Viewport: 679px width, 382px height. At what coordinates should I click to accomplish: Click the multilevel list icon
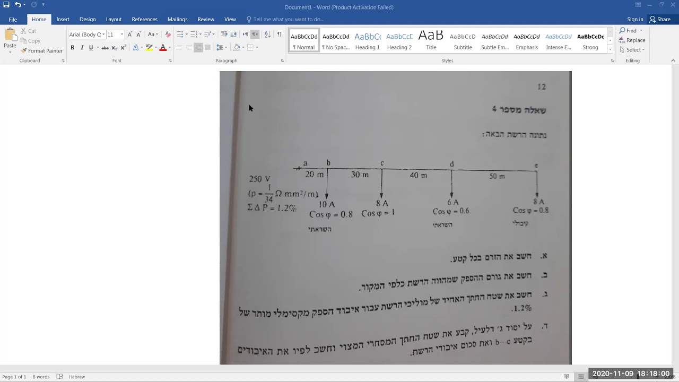tap(207, 34)
